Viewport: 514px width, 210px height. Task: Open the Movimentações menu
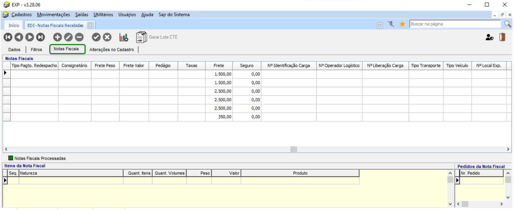coord(53,14)
